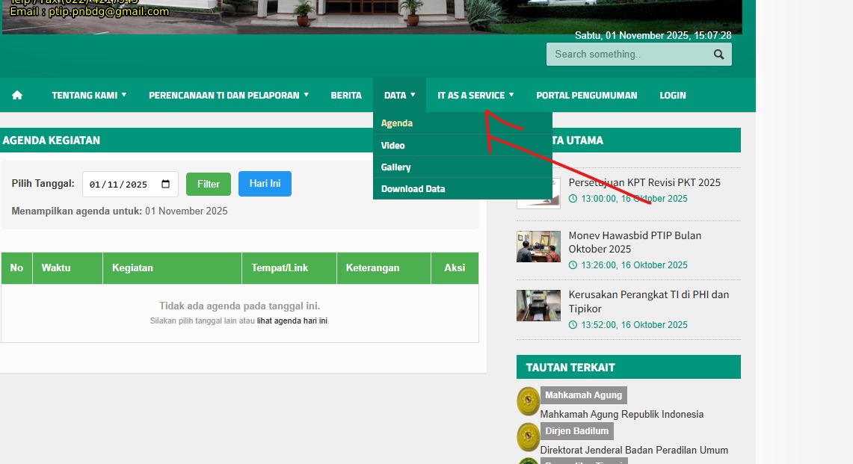
Task: Open the IT As A Service dropdown
Action: tap(475, 95)
